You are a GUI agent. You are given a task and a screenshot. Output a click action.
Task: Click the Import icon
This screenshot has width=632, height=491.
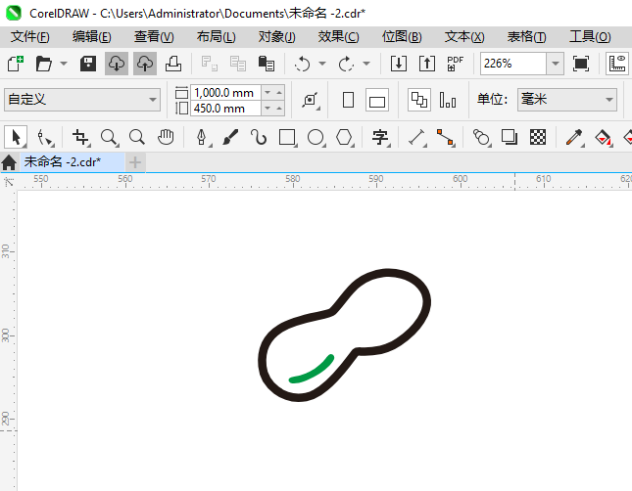[x=399, y=64]
